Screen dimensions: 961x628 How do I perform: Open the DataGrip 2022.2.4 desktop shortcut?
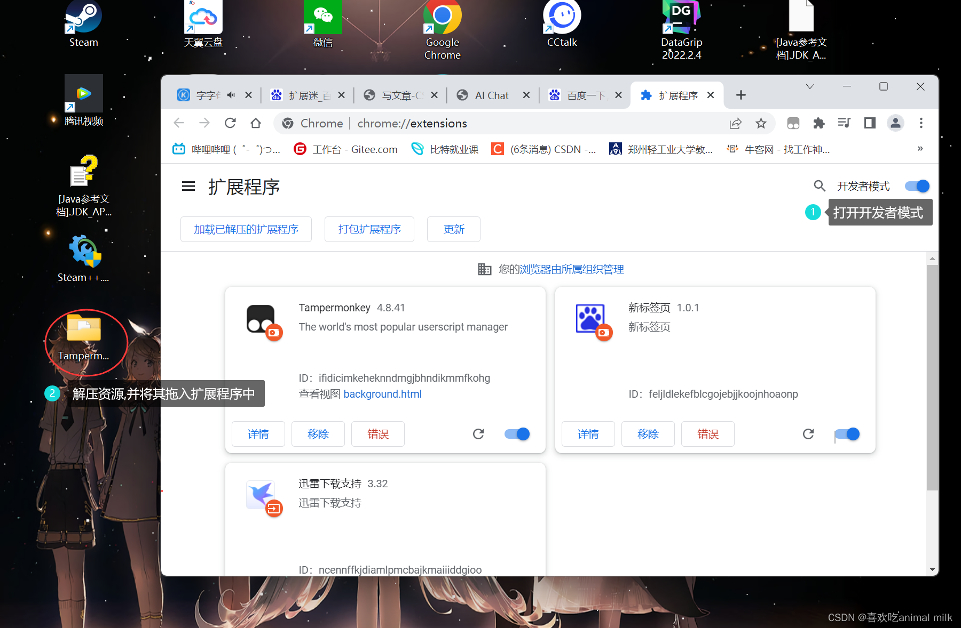pyautogui.click(x=681, y=30)
